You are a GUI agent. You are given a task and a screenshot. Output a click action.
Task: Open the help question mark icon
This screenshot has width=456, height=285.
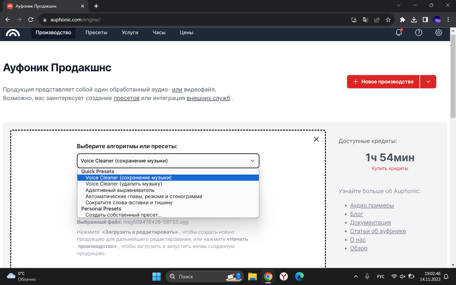[x=419, y=33]
